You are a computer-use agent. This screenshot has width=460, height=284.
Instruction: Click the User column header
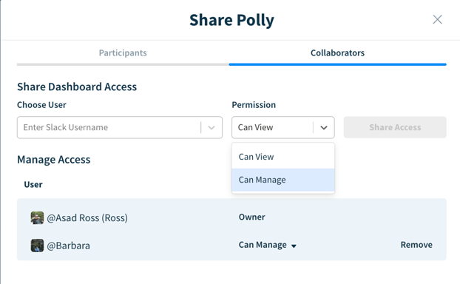point(33,185)
